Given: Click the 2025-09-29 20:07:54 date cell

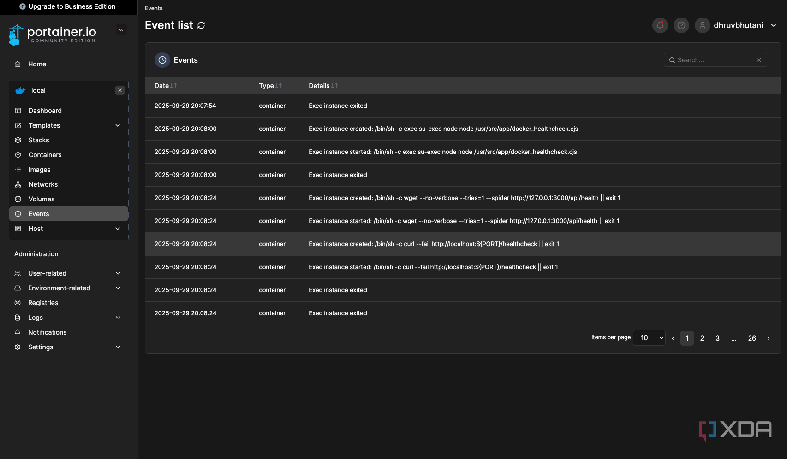Looking at the screenshot, I should [x=185, y=106].
